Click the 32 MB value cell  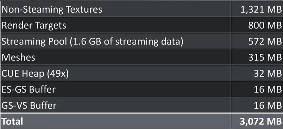tap(268, 74)
